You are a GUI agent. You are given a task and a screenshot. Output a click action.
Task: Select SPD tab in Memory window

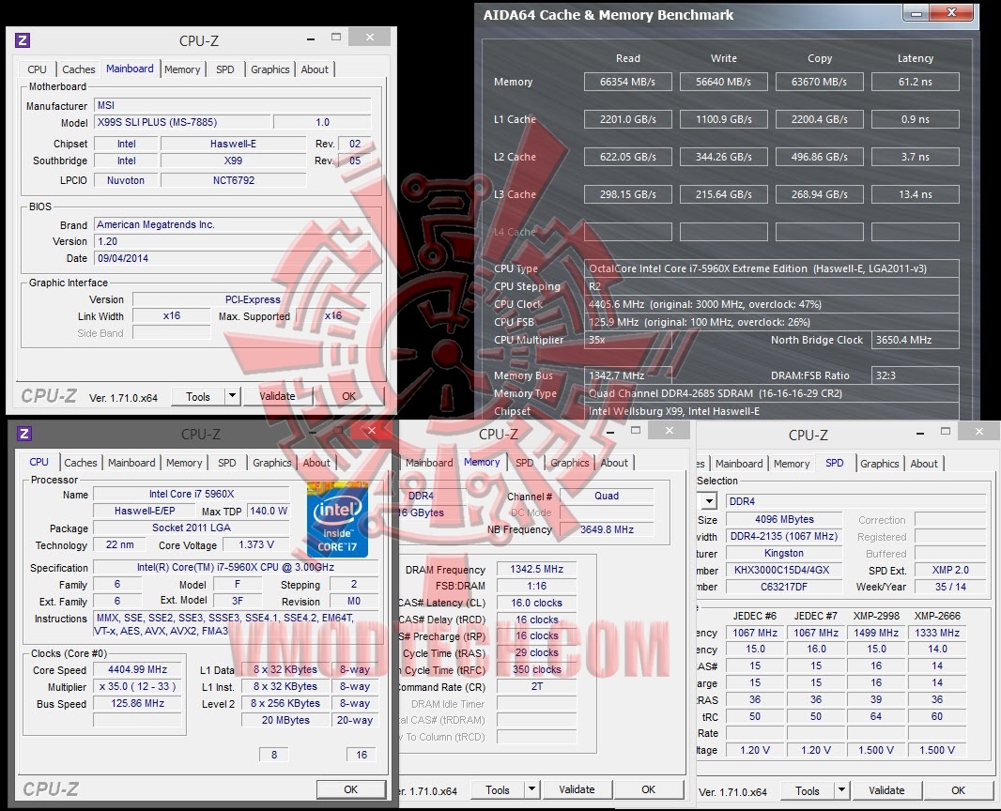[525, 463]
